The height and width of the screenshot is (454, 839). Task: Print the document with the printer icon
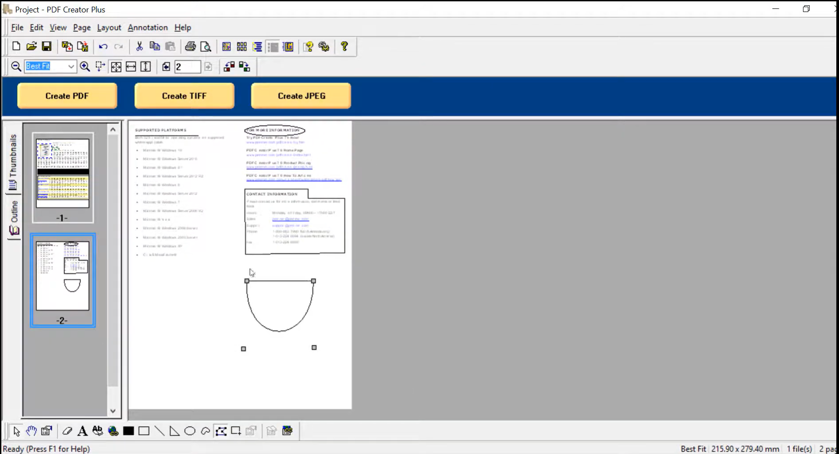(190, 47)
